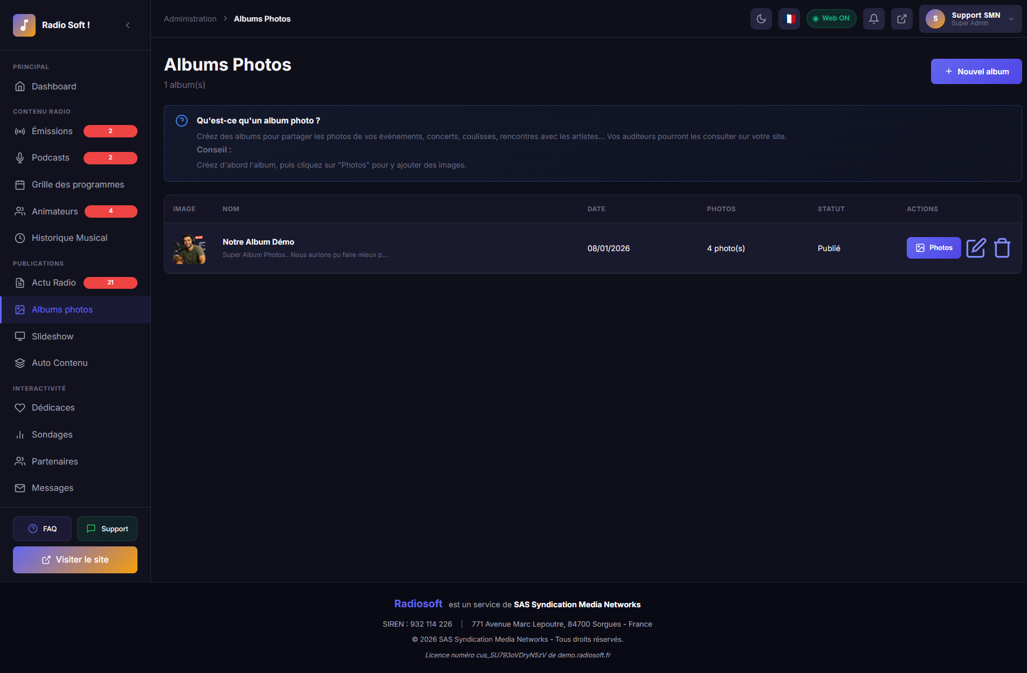Click the help question mark icon in info box
Image resolution: width=1027 pixels, height=673 pixels.
[182, 121]
